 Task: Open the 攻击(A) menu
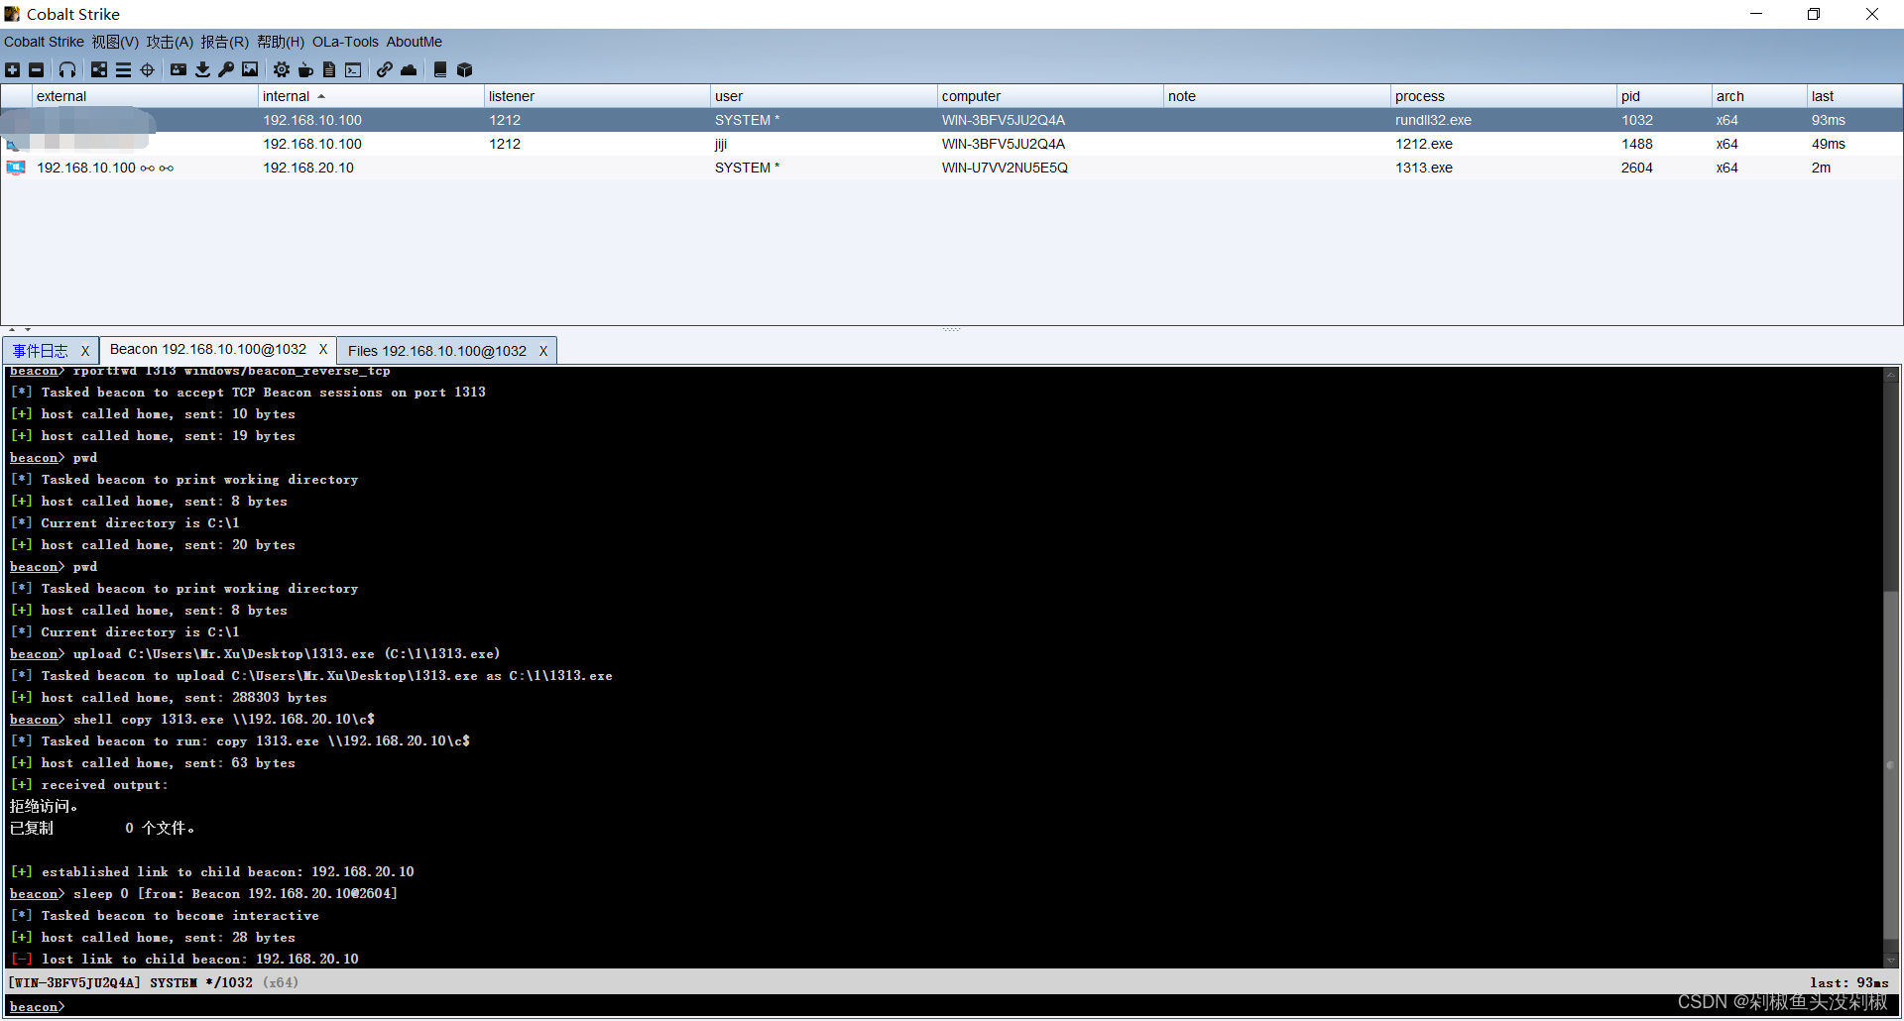(170, 42)
